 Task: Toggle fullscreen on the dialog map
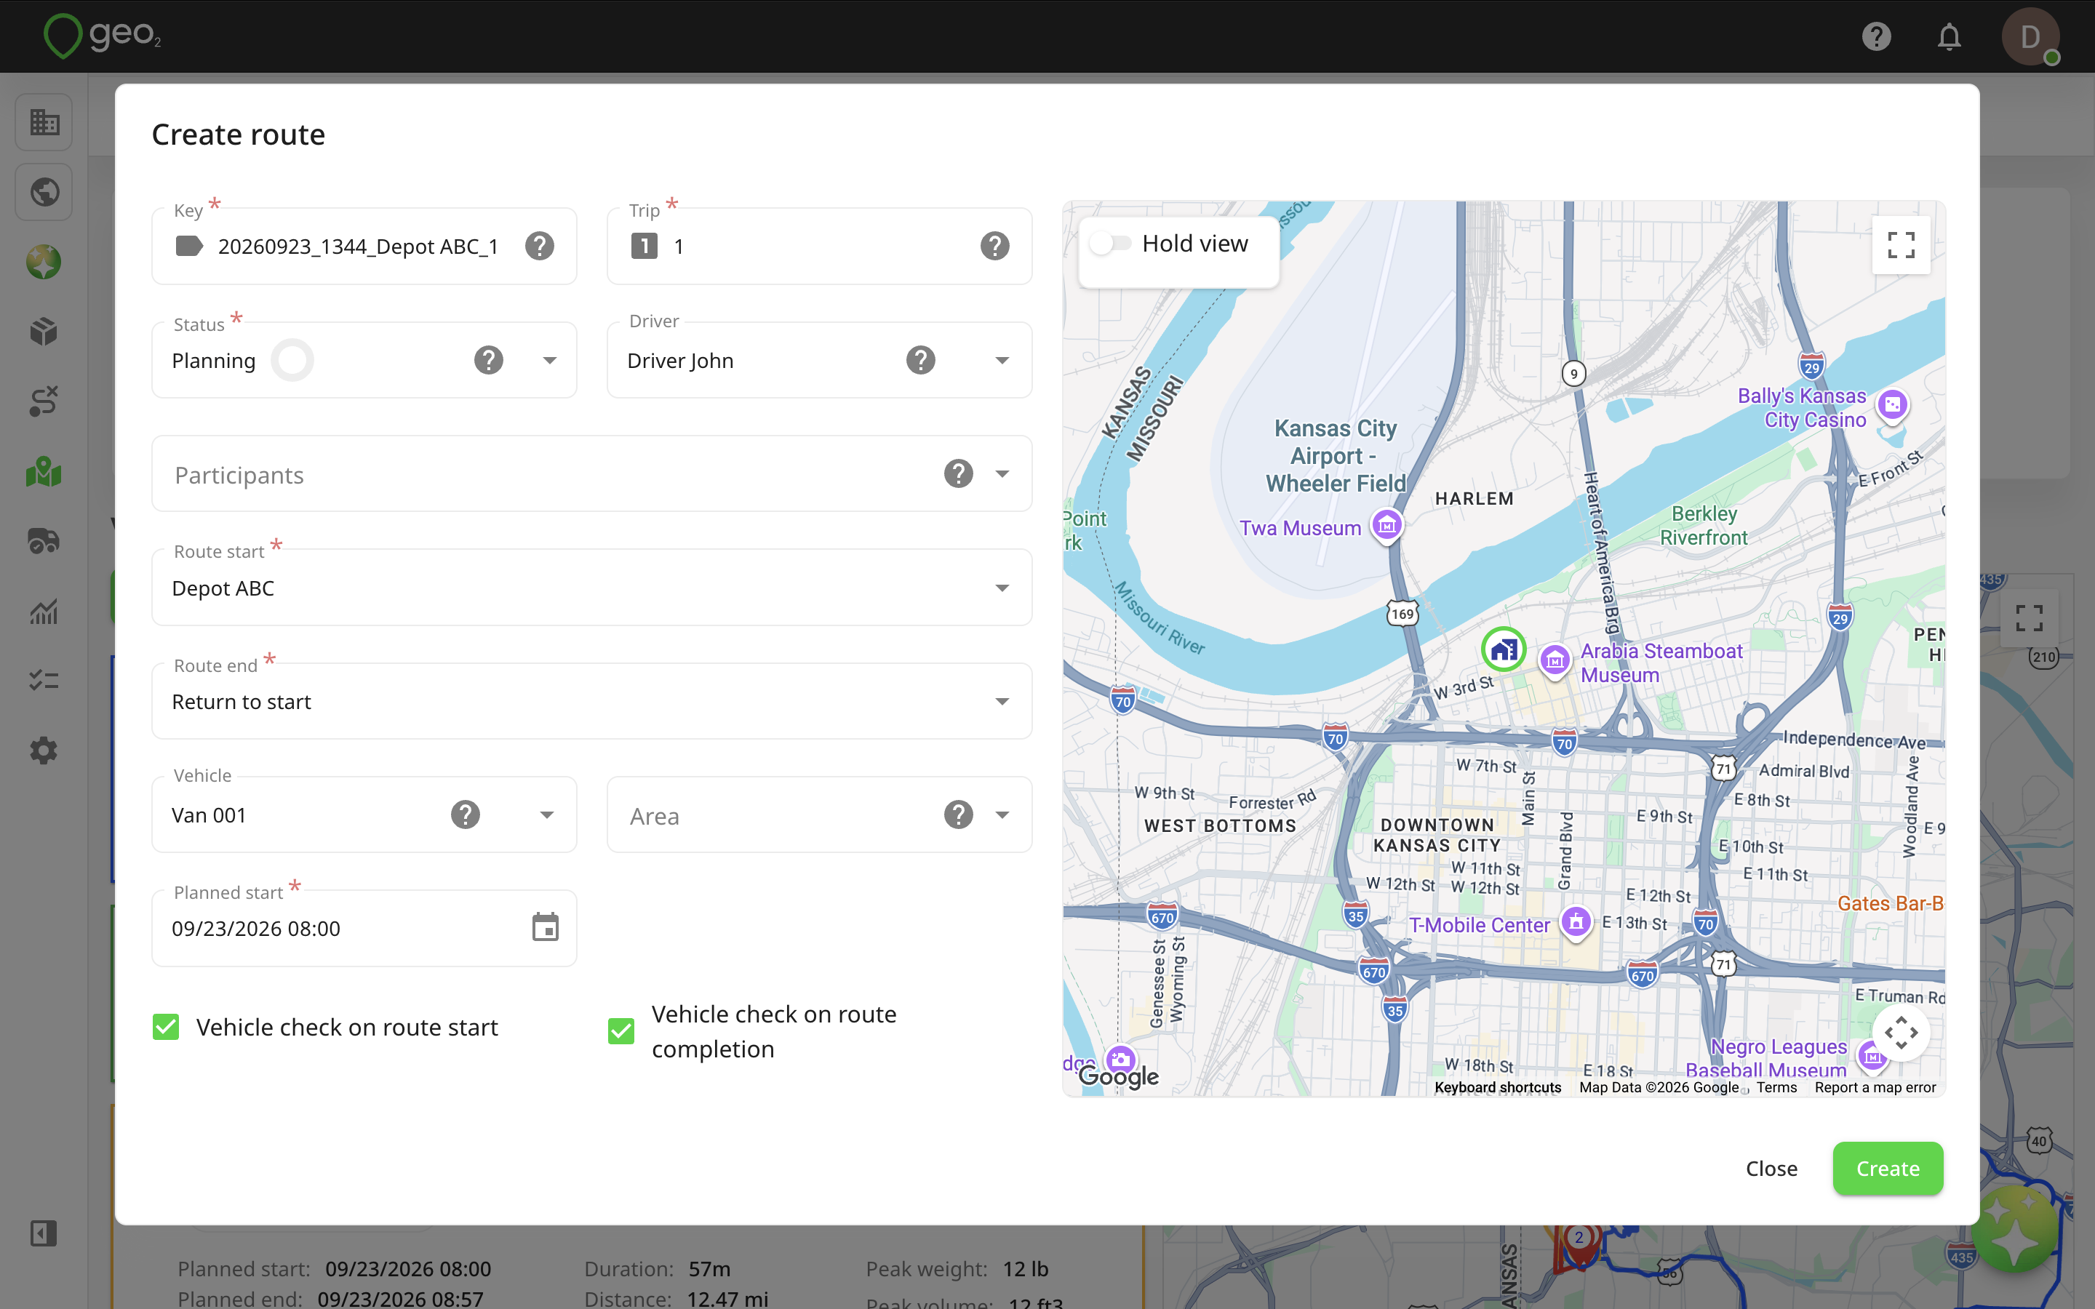pos(1900,245)
